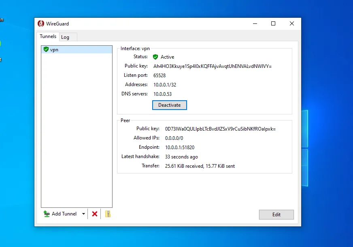
Task: Click the Transfer statistics text
Action: click(x=200, y=166)
